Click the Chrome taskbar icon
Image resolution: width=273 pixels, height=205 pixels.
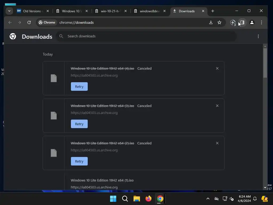click(160, 199)
